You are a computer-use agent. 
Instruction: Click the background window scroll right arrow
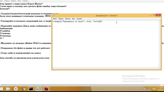pyautogui.click(x=163, y=85)
